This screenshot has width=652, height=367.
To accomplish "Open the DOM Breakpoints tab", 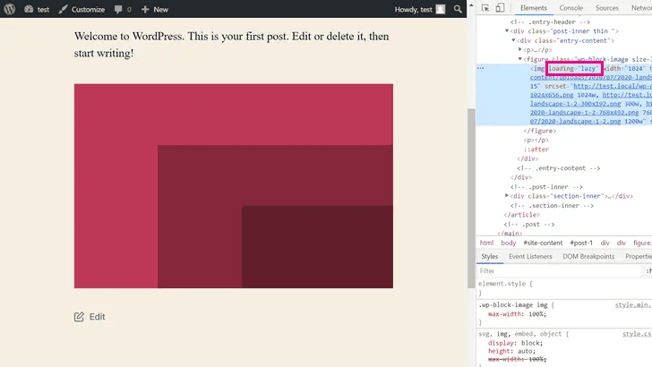I will pos(588,256).
